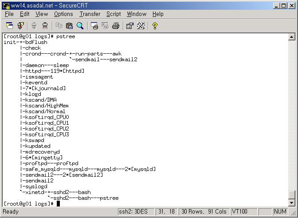Click the Connect toolbar icon

9,26
